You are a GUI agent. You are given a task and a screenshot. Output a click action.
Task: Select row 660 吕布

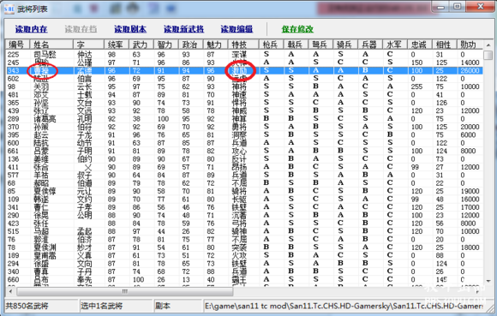244,279
